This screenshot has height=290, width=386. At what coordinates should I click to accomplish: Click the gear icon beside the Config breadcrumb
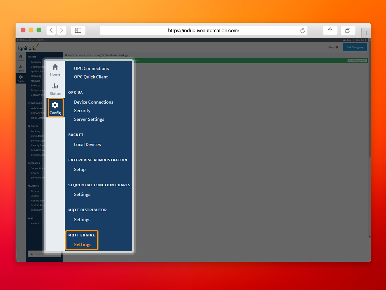(x=66, y=55)
